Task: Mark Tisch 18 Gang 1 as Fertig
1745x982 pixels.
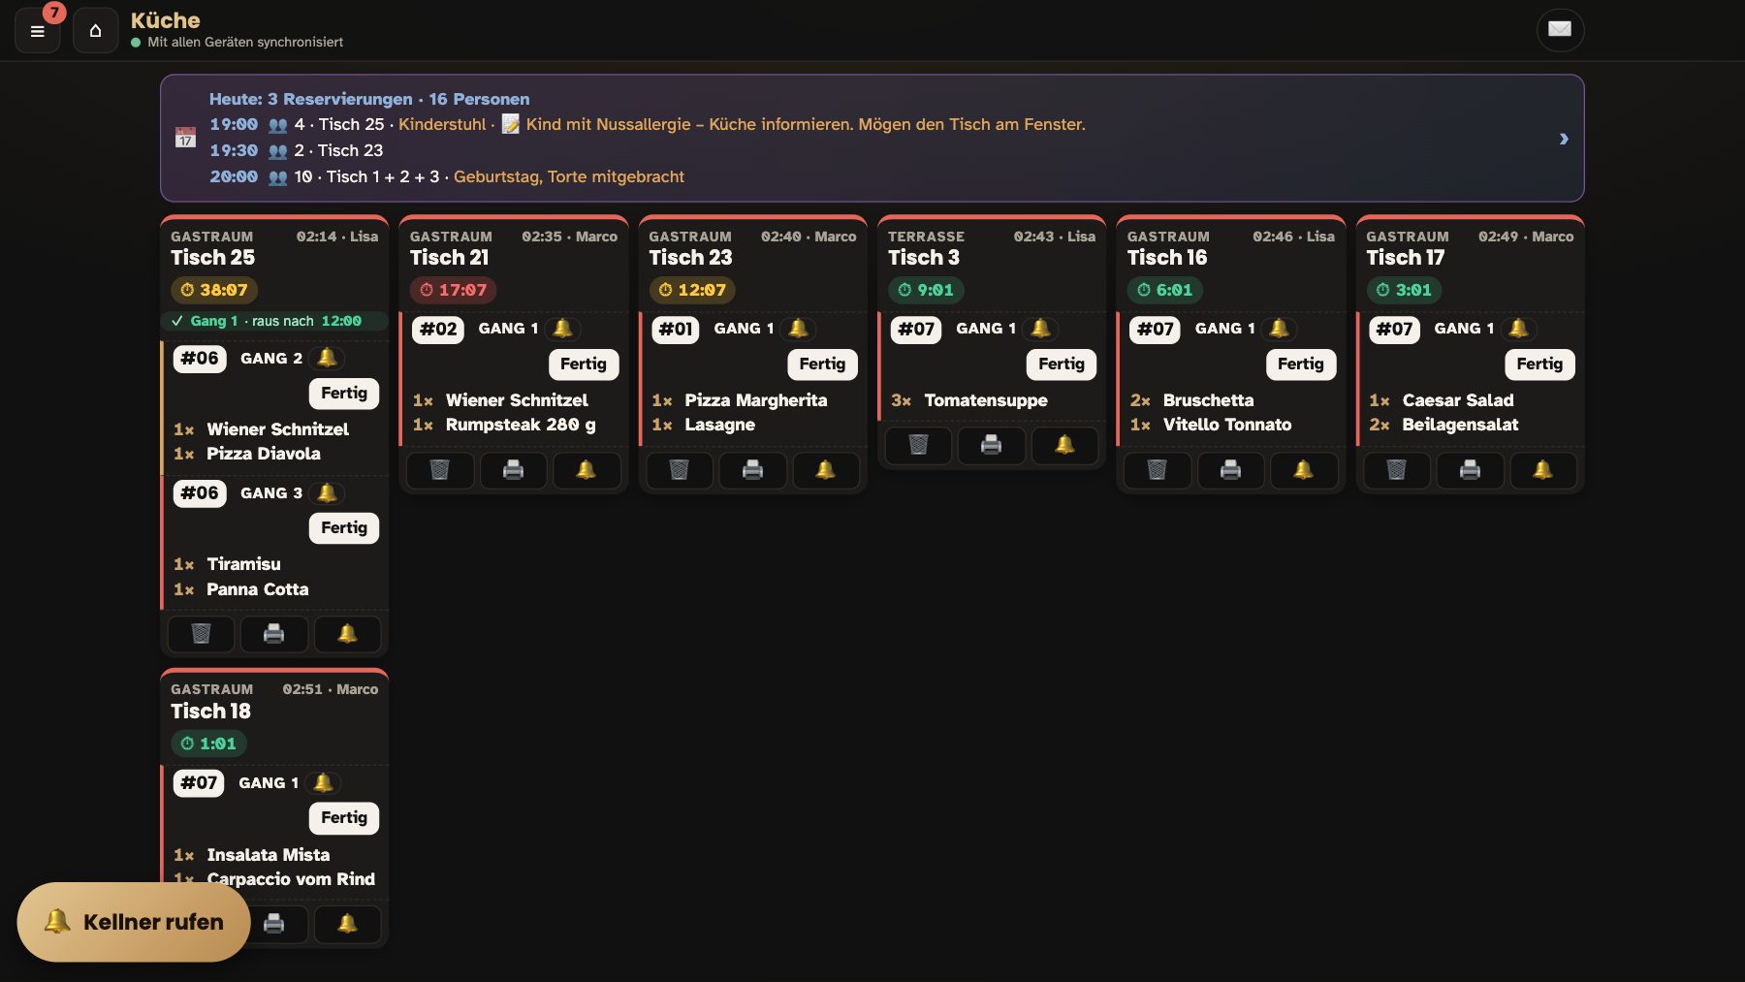Action: coord(344,818)
